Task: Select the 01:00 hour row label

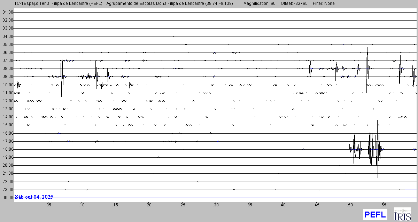Action: [7, 12]
